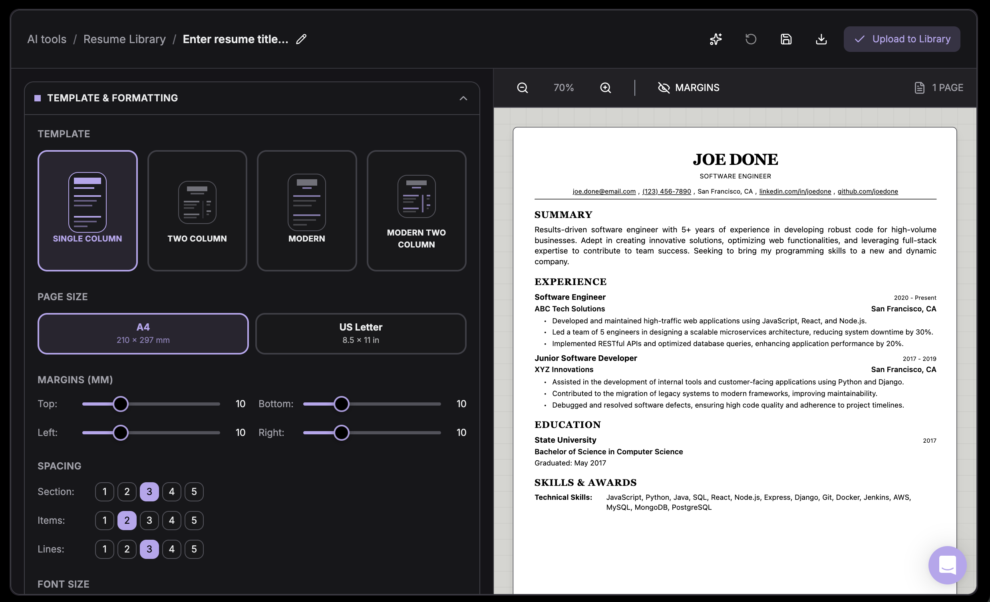Click the Upload to Library button
This screenshot has height=602, width=990.
[x=902, y=39]
